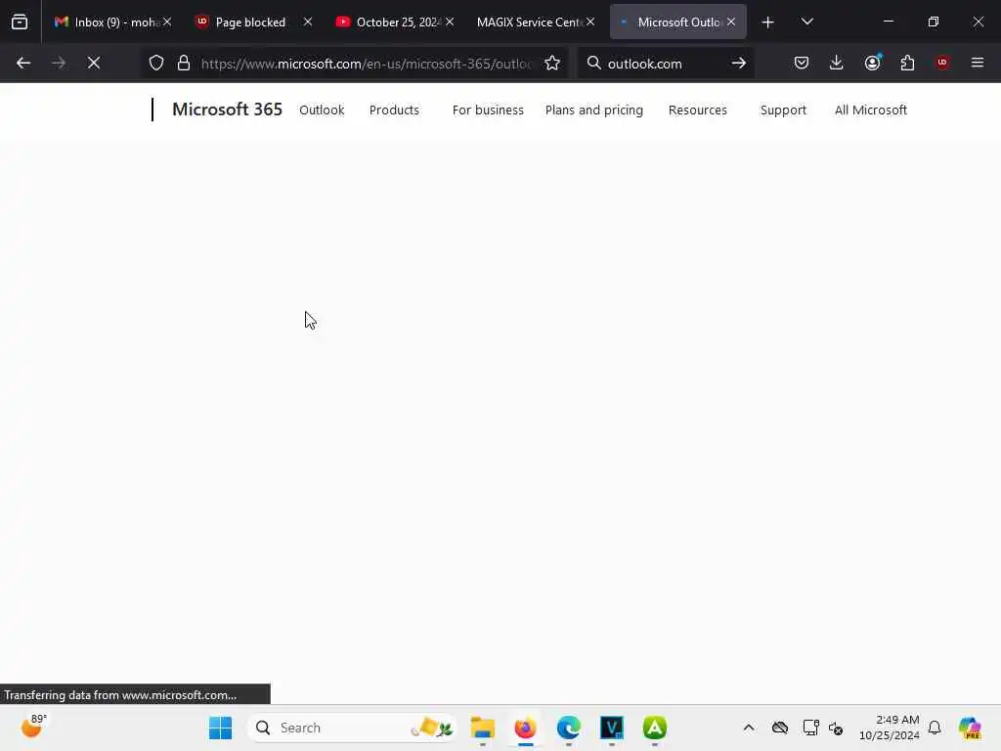Open the downloads panel

837,63
